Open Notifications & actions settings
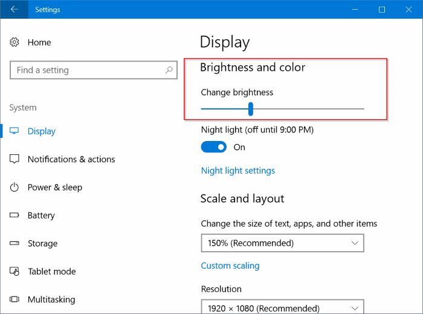Viewport: 423px width, 314px height. click(x=71, y=159)
